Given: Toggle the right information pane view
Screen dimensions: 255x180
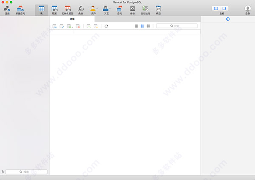Looking at the screenshot, I should click(x=224, y=8).
